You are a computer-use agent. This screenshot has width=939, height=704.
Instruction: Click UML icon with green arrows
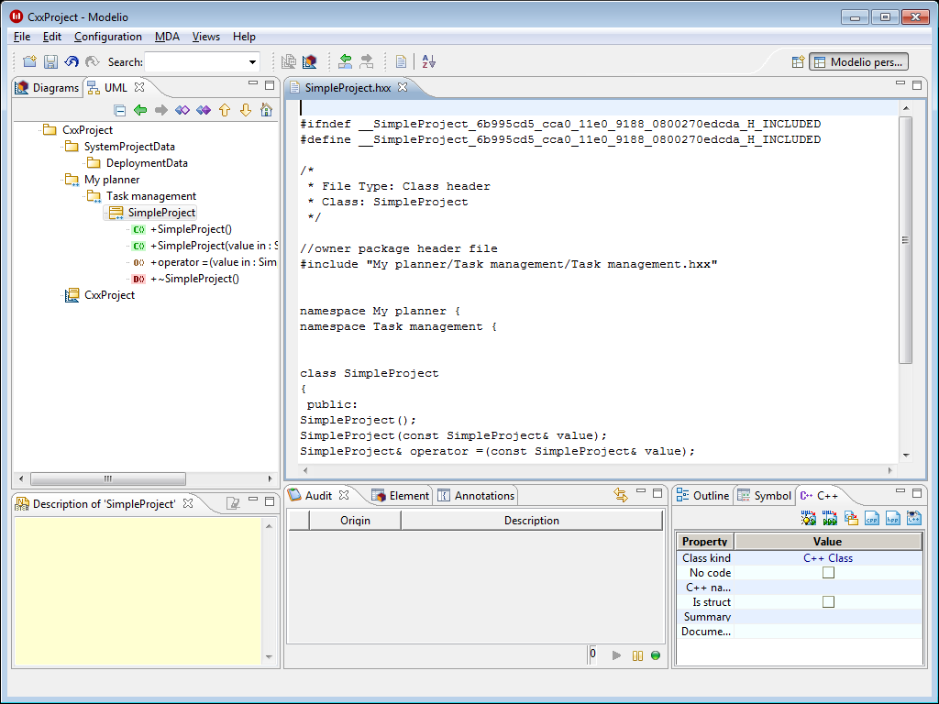830,518
